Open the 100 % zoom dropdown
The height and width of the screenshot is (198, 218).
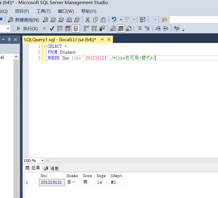(42, 161)
